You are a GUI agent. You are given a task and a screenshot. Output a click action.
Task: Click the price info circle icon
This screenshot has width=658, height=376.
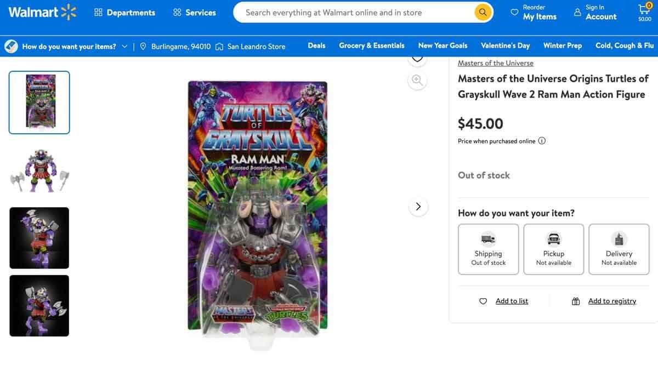542,141
